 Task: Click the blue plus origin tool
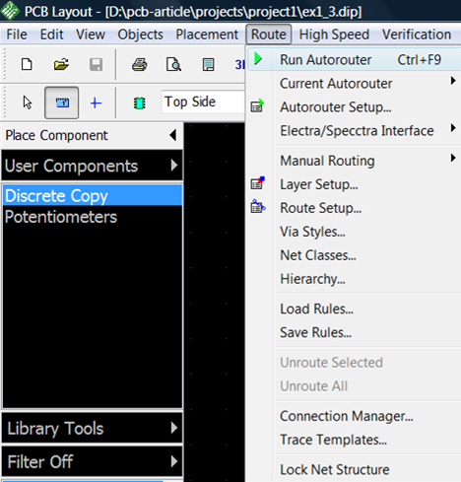click(x=96, y=103)
